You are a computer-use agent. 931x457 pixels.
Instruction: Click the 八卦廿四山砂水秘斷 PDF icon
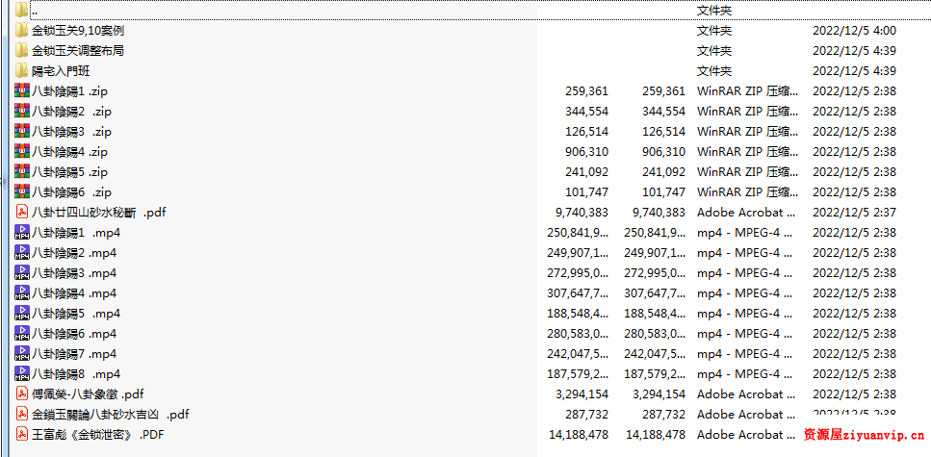coord(21,213)
